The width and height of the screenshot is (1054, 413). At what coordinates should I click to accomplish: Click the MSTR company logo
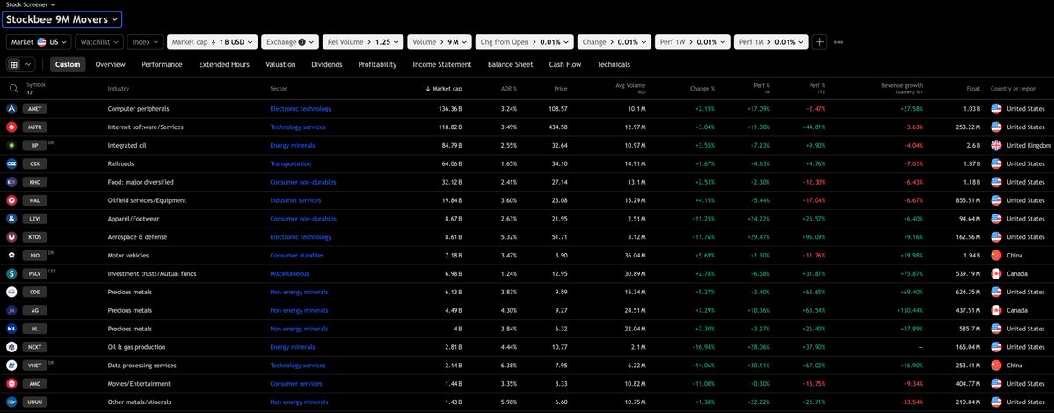point(11,127)
